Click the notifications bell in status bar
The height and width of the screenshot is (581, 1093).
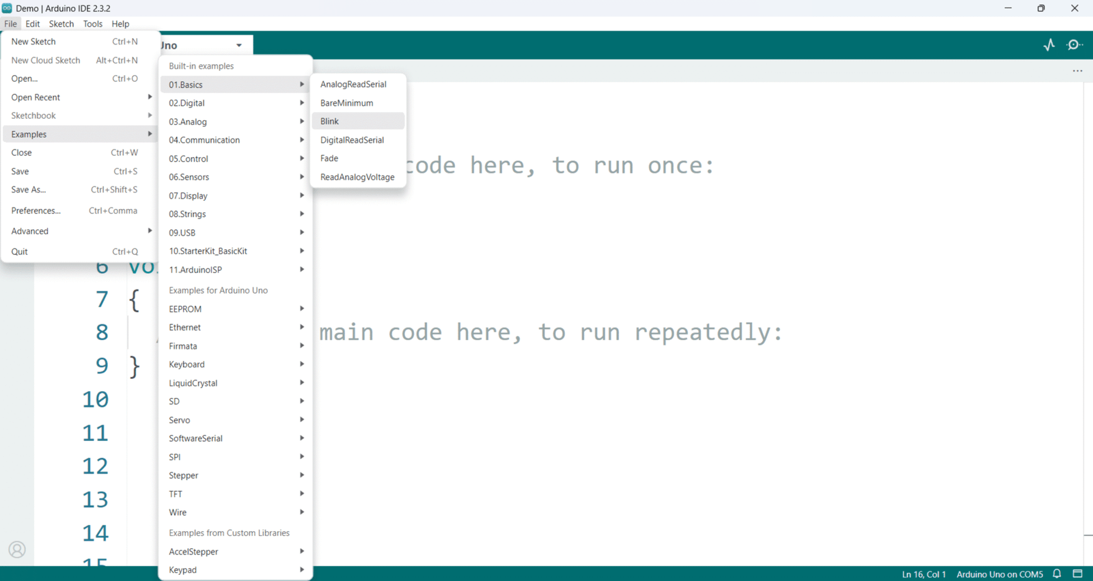[x=1057, y=574]
